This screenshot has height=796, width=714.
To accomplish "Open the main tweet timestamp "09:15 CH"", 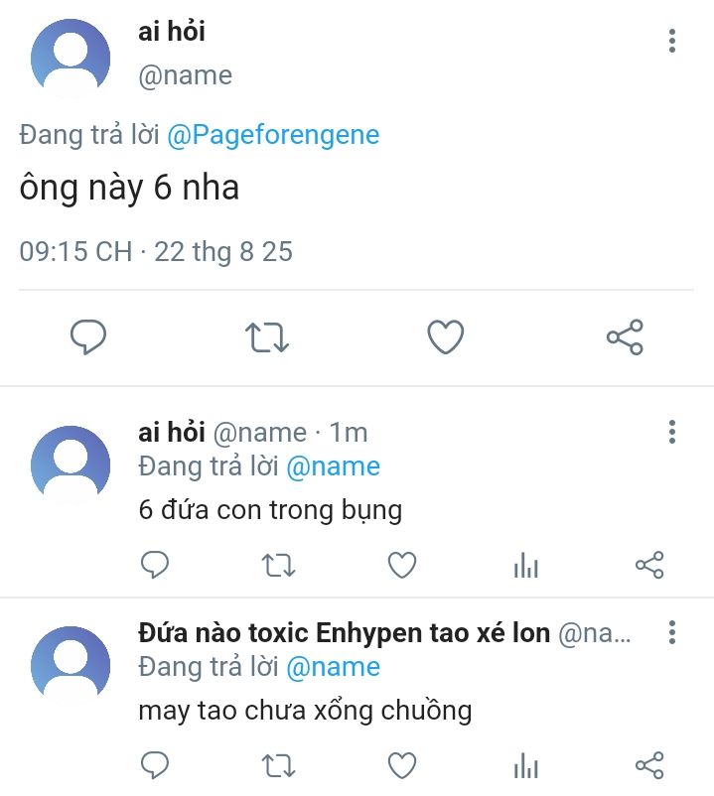I will click(x=75, y=251).
